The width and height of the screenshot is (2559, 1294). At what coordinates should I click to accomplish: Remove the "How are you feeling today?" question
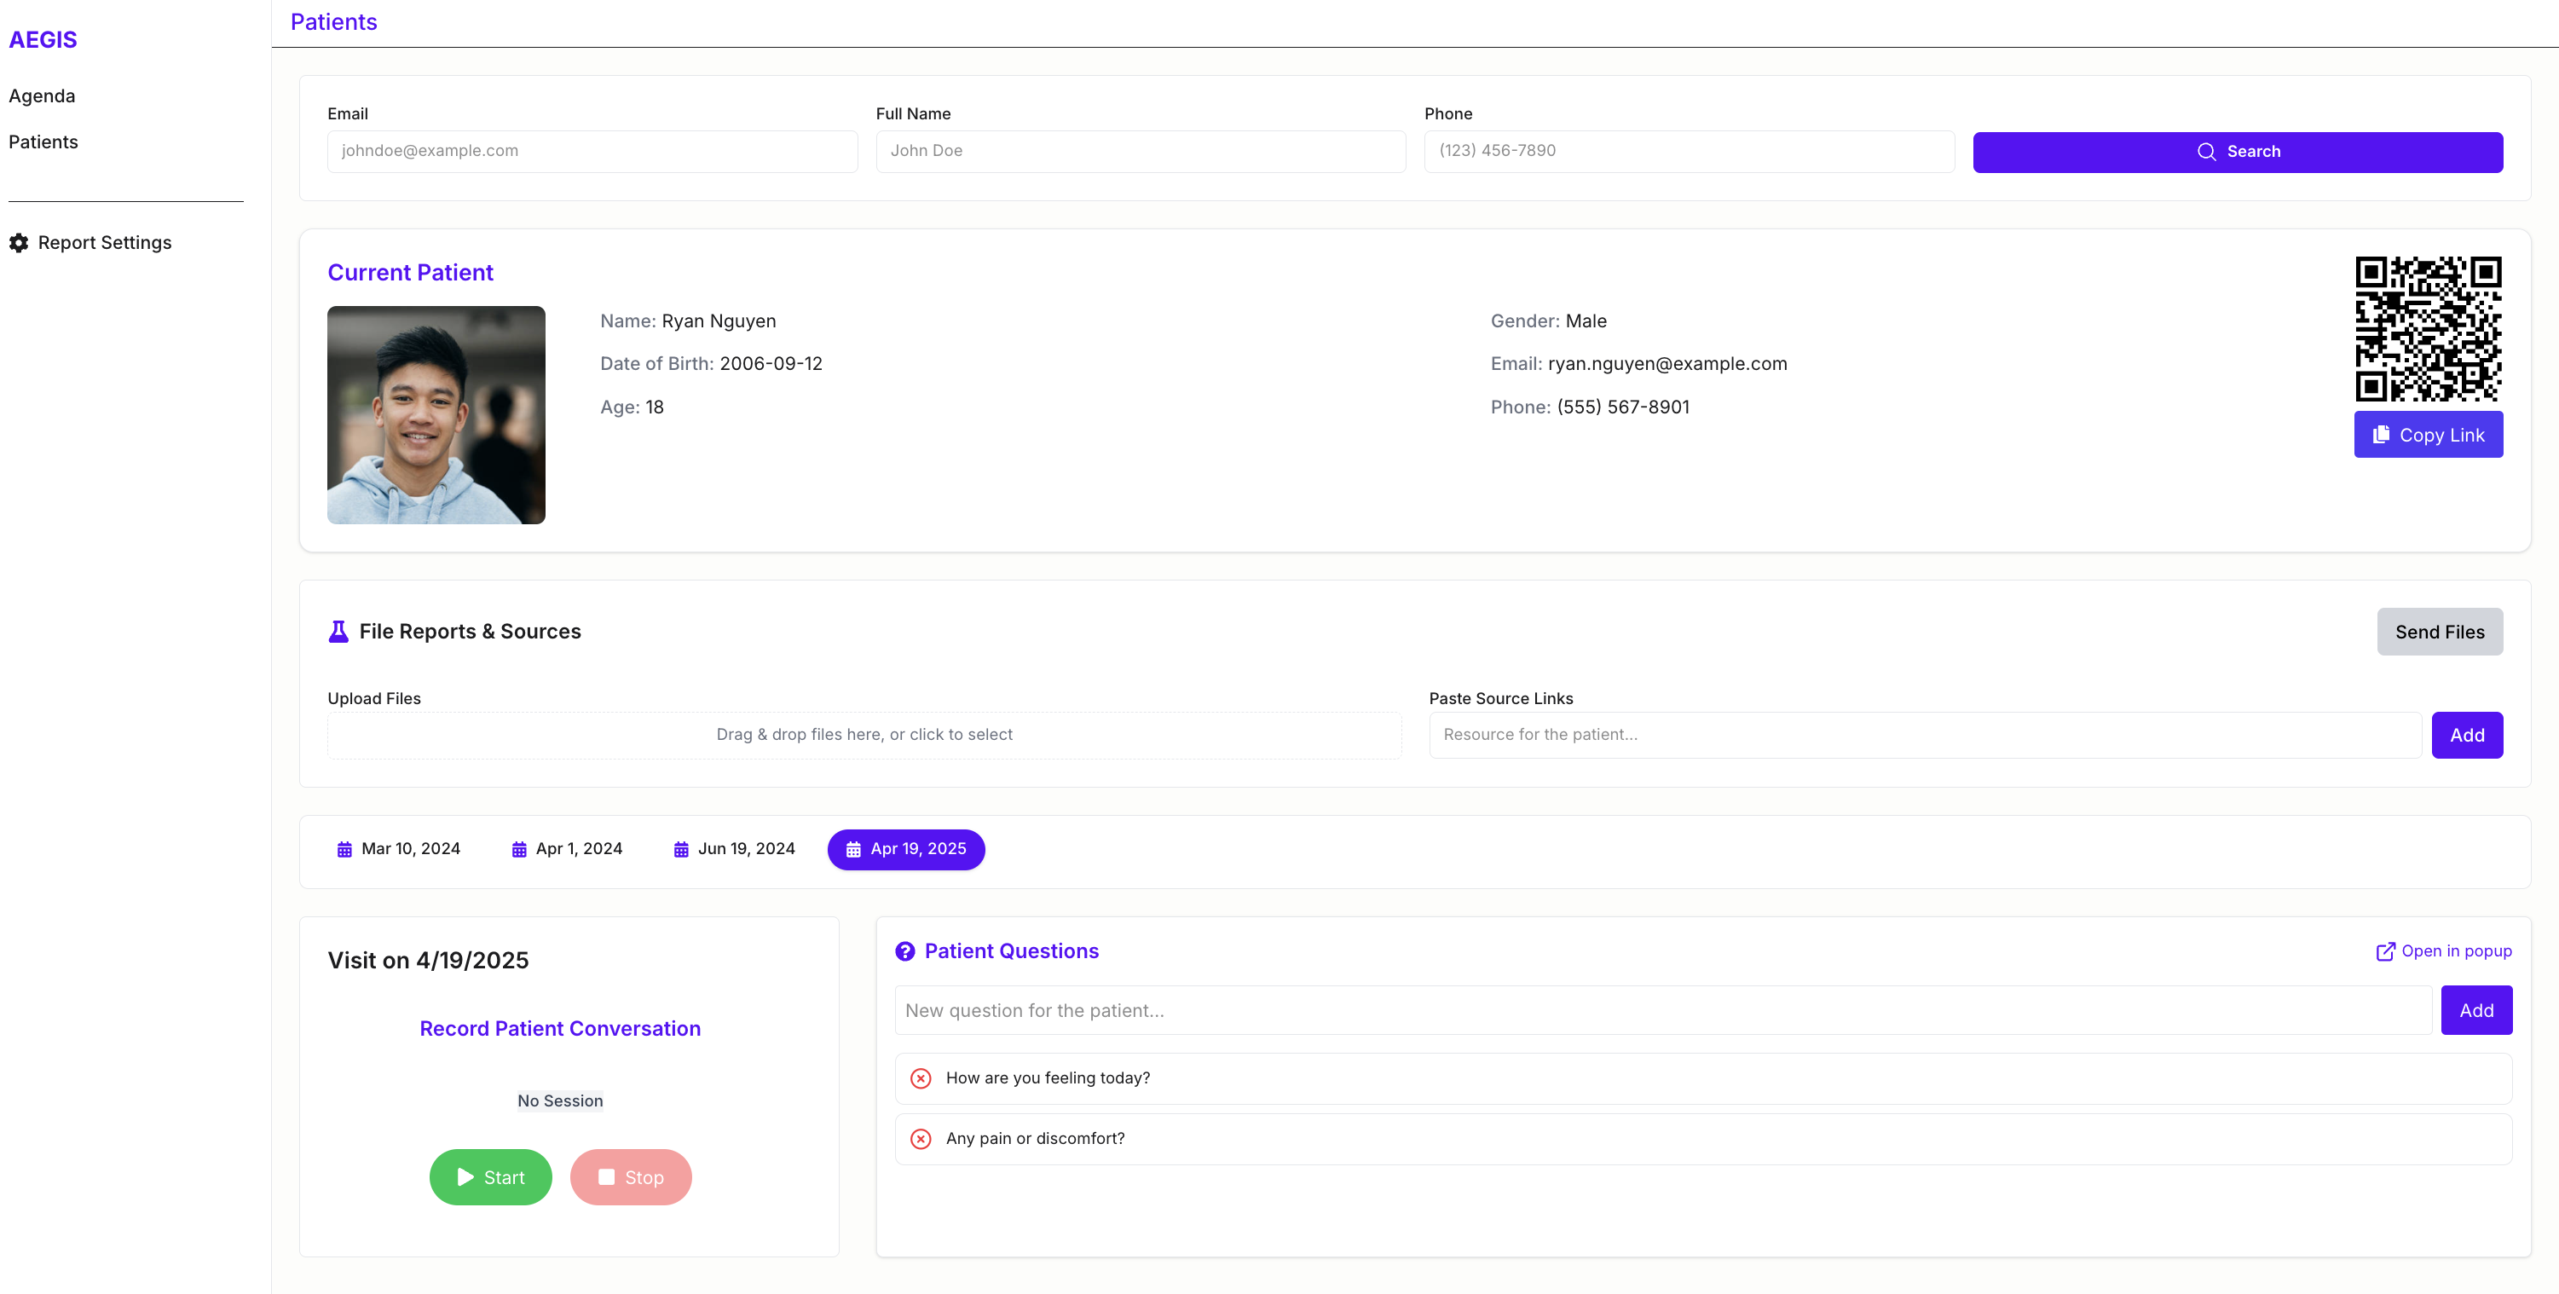coord(921,1078)
